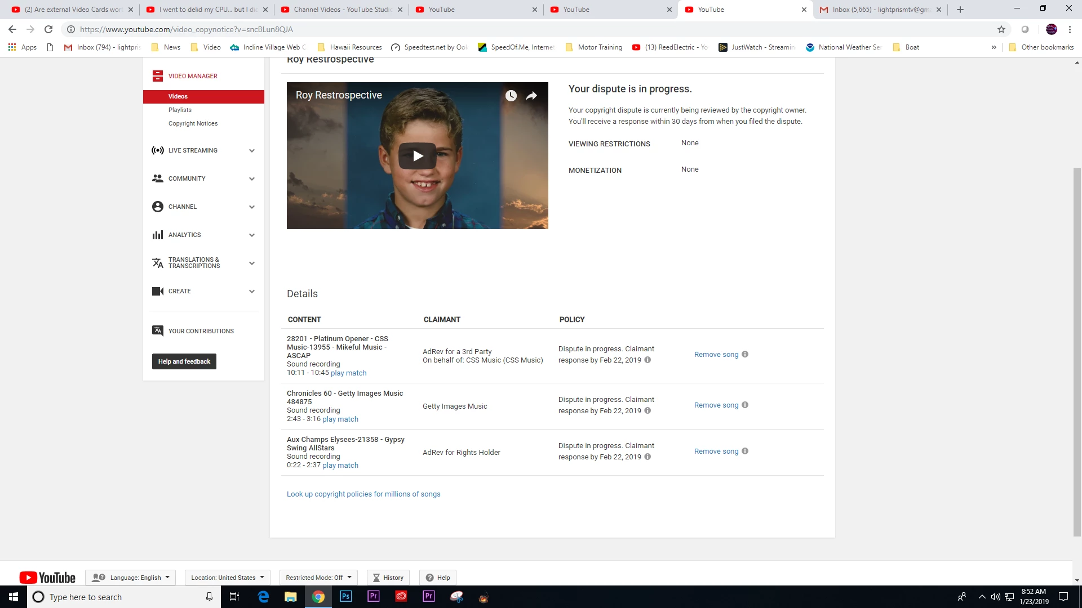Click the YouTube logo in footer
1082x608 pixels.
[47, 578]
